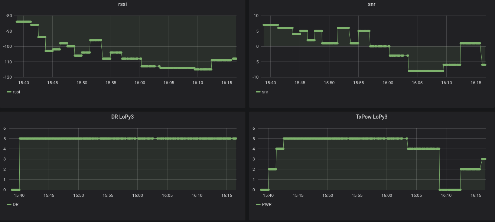The height and width of the screenshot is (222, 495).
Task: Open the DR LoPy3 panel title menu
Action: coord(122,117)
